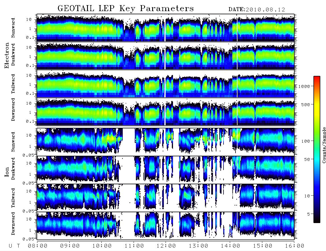Select the Ion Sunward panel label
This screenshot has height=251, width=326.
(13, 142)
